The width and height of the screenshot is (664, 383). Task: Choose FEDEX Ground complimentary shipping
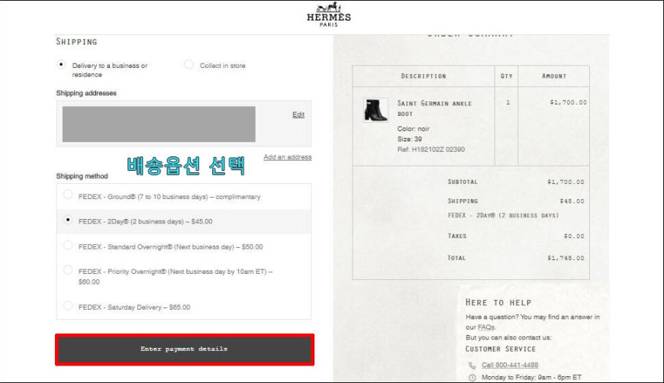(x=68, y=195)
